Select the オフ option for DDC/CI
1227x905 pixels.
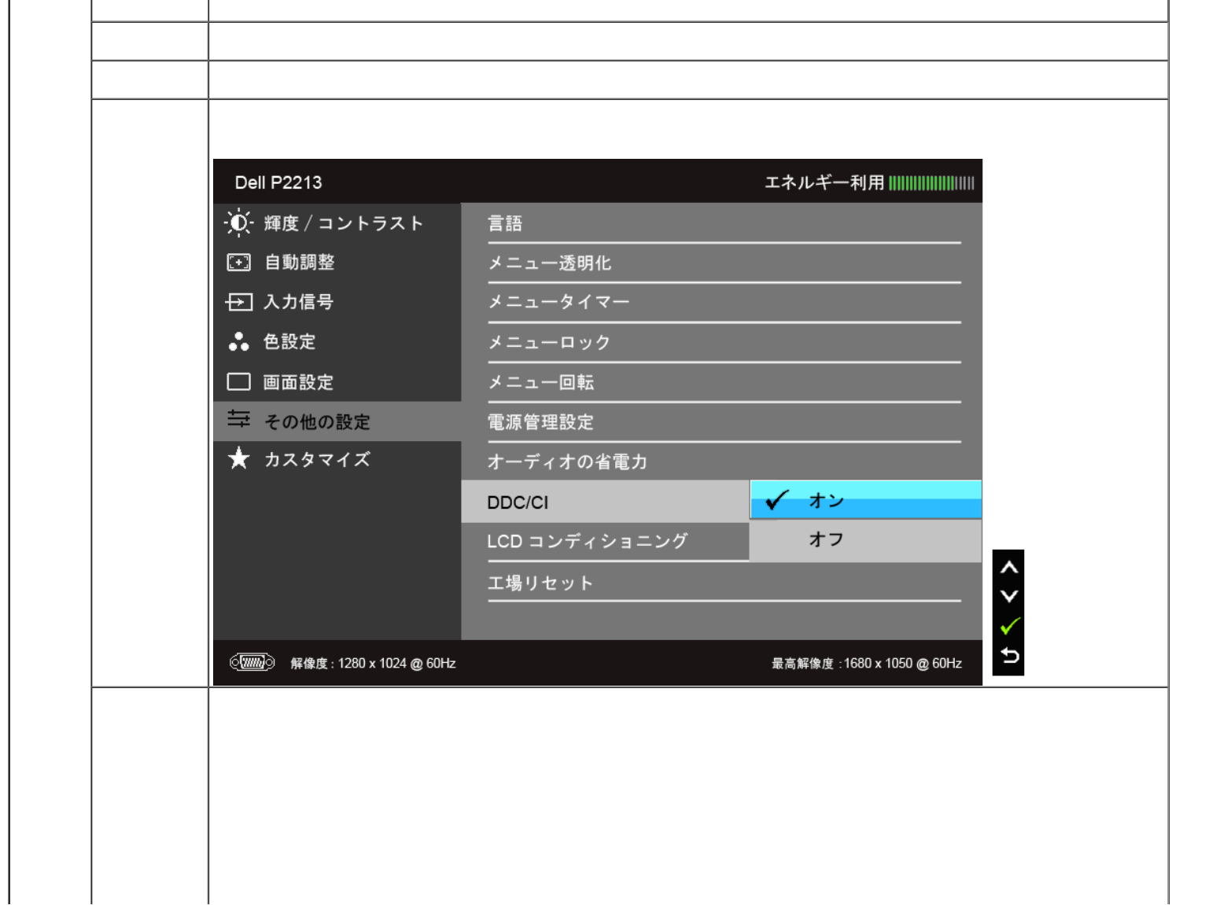[x=865, y=540]
